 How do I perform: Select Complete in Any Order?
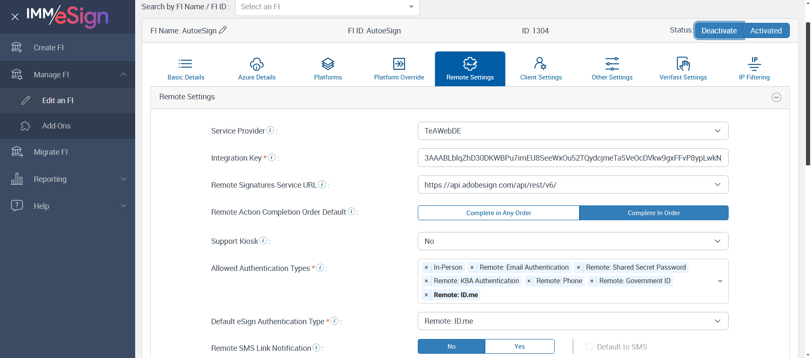click(498, 213)
